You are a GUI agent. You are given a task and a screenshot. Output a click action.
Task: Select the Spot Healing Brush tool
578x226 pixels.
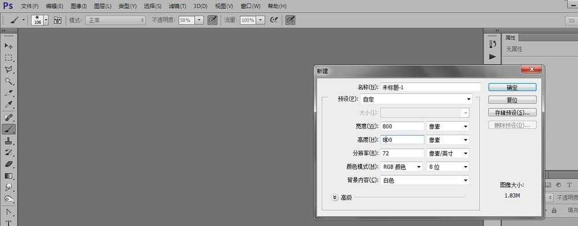pyautogui.click(x=9, y=117)
